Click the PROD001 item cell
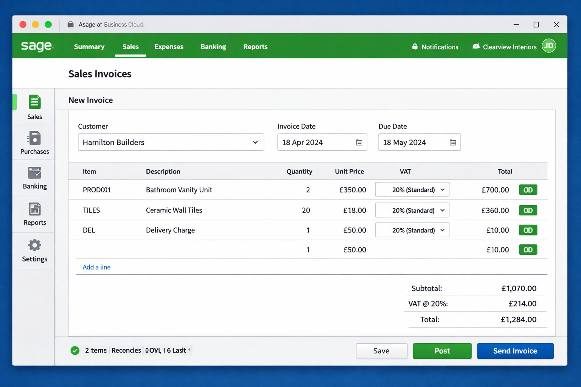The width and height of the screenshot is (581, 387). click(x=97, y=190)
